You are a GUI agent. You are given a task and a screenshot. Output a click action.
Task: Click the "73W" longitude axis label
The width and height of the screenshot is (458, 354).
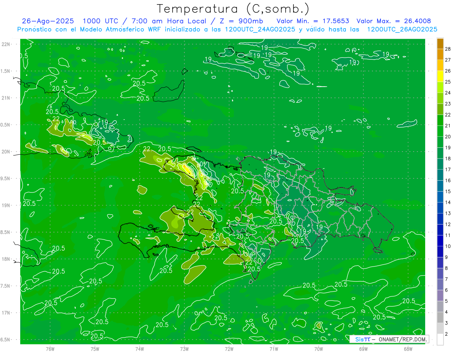184,349
